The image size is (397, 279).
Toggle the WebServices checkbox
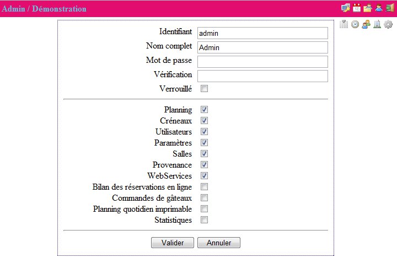204,176
